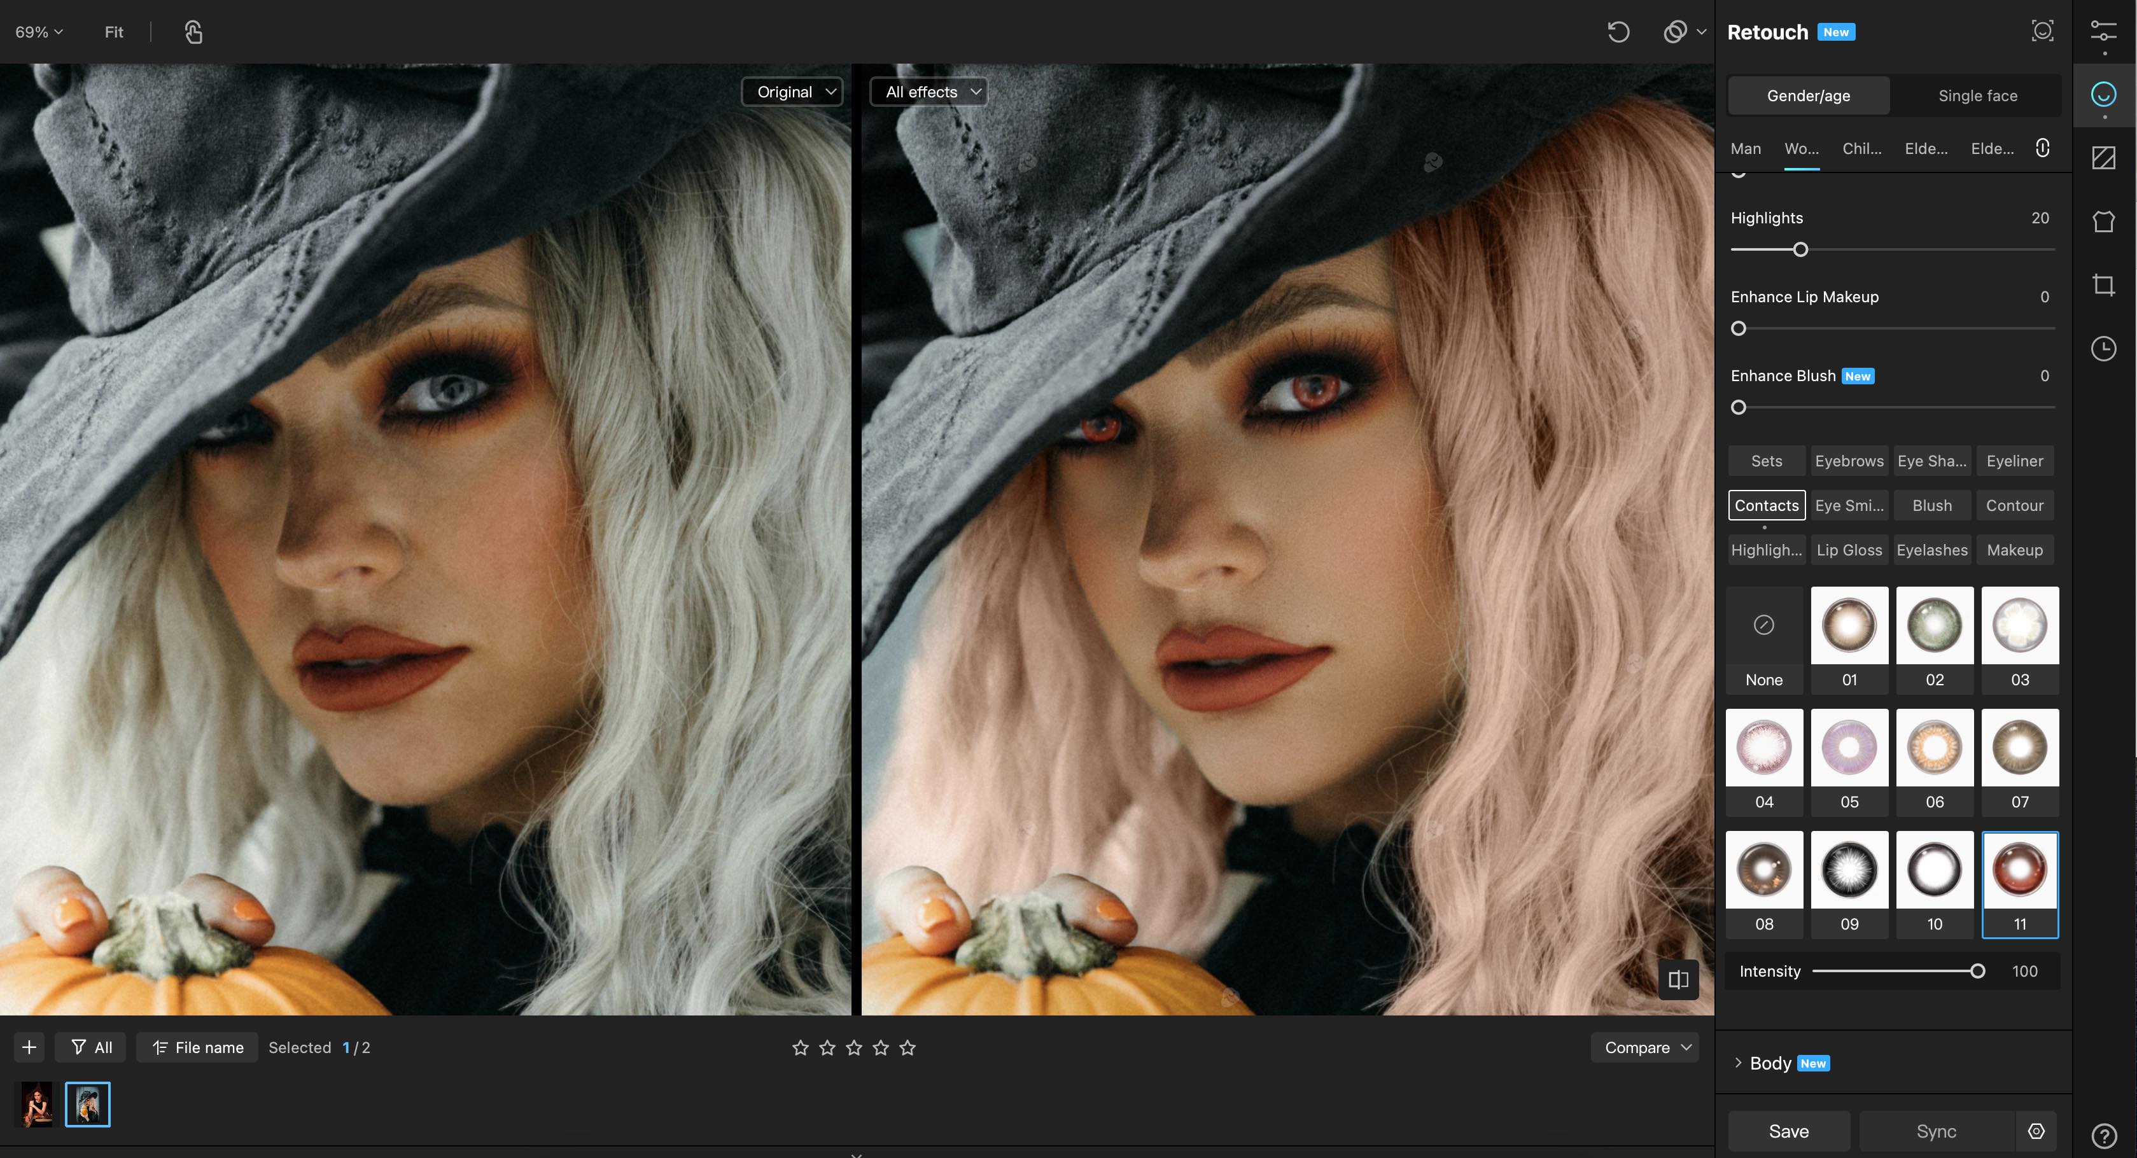The image size is (2137, 1158).
Task: Open the Original view dropdown
Action: tap(792, 92)
